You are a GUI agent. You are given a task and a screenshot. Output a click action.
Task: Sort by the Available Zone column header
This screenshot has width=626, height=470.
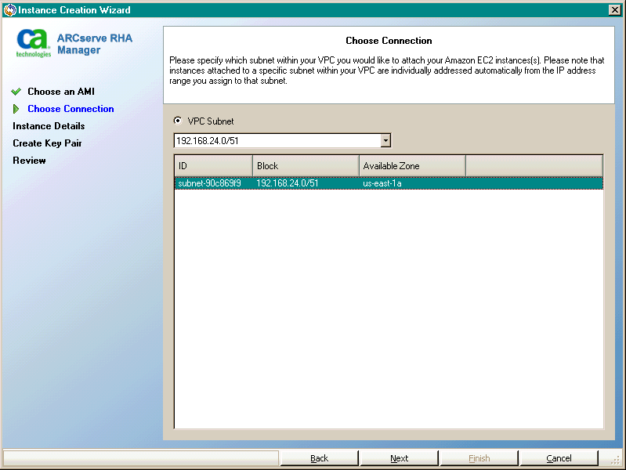[412, 166]
